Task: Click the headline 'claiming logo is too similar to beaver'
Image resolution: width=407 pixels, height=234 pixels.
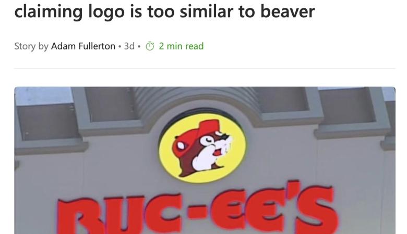Action: point(164,11)
